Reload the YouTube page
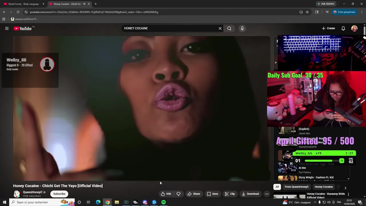The width and height of the screenshot is (366, 206). tap(18, 12)
